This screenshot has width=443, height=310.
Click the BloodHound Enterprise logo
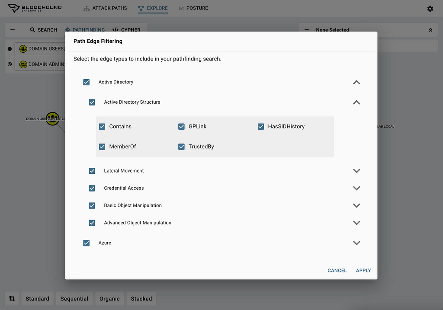pyautogui.click(x=35, y=8)
